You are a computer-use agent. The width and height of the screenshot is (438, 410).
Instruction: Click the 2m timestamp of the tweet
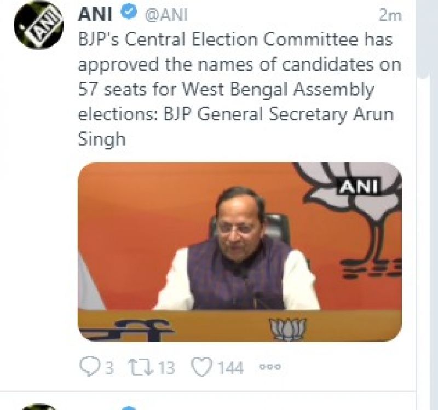389,16
